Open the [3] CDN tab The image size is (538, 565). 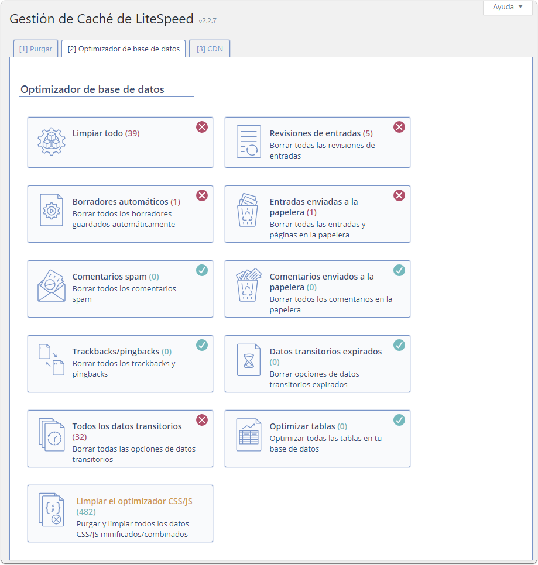coord(210,49)
